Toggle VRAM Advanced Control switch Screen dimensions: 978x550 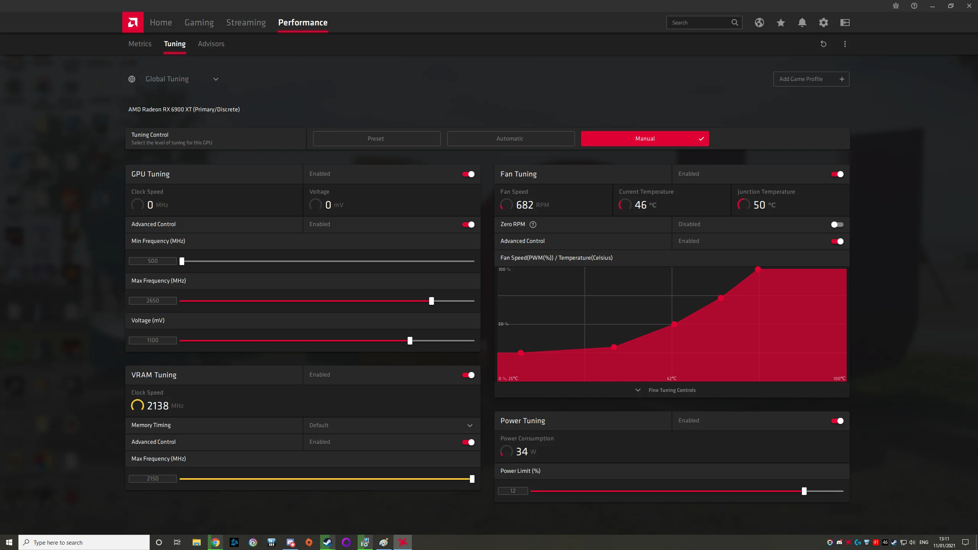tap(468, 442)
